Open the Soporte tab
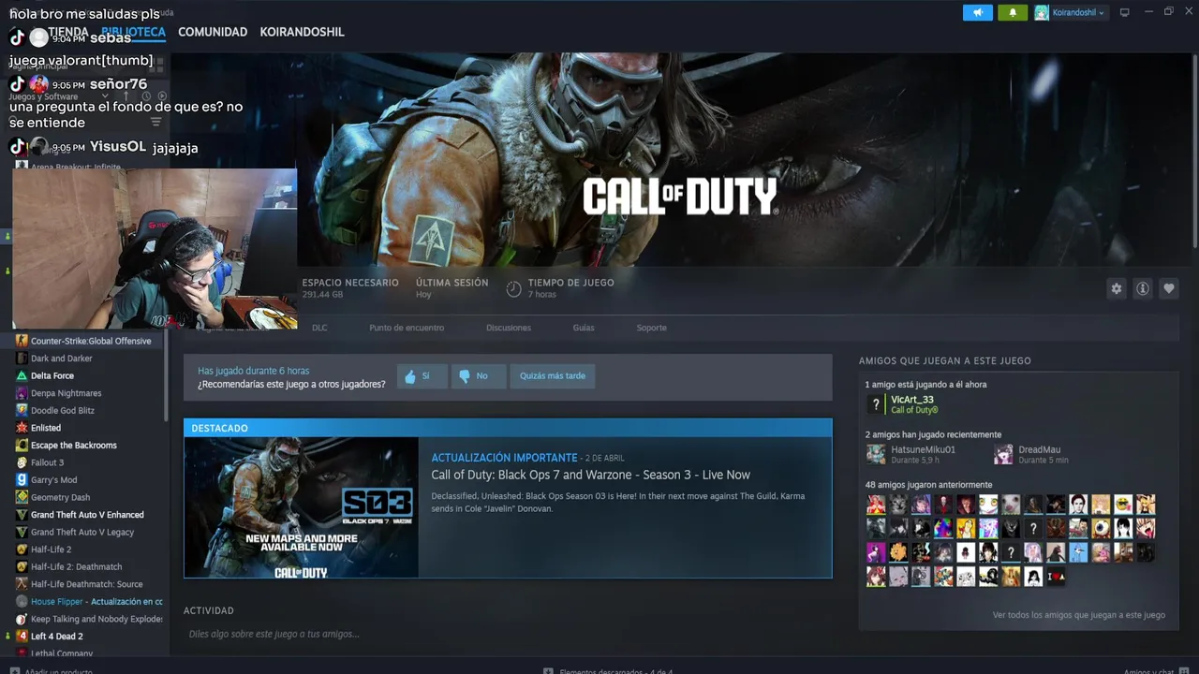The height and width of the screenshot is (674, 1199). 652,328
